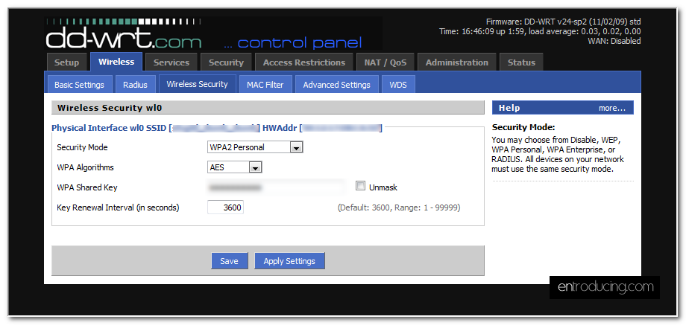Open the NAT / QoS tab
Screen dimensions: 686x325
click(x=386, y=62)
